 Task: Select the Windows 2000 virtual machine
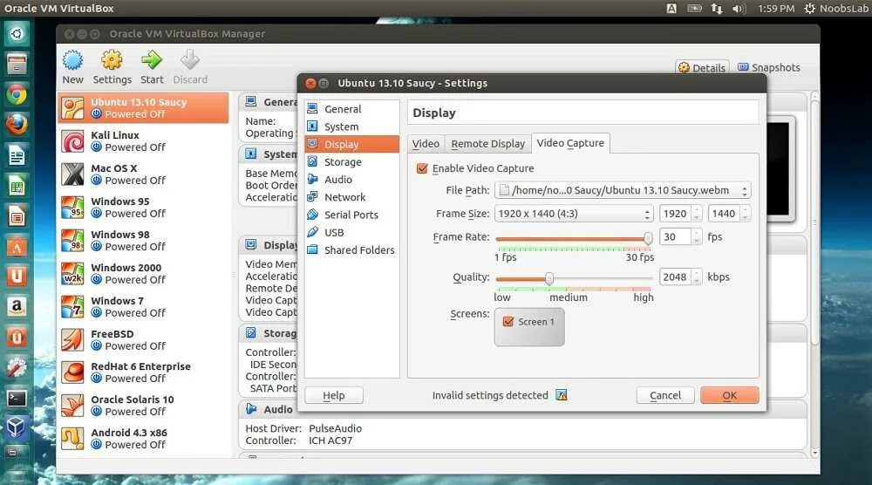click(144, 274)
